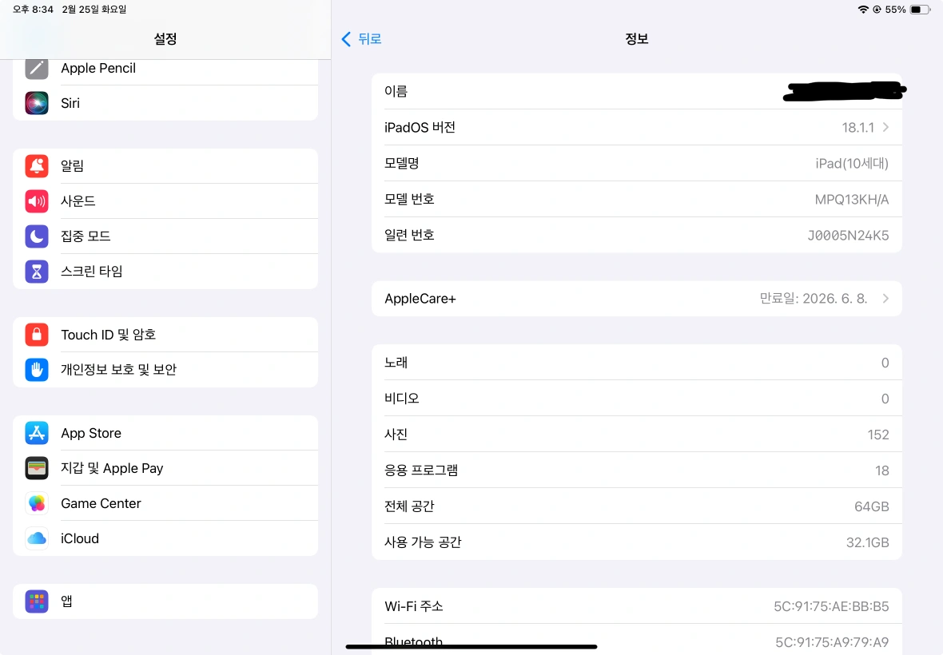Tap the 사용 가능 공간 value 32.1GB

pos(867,542)
